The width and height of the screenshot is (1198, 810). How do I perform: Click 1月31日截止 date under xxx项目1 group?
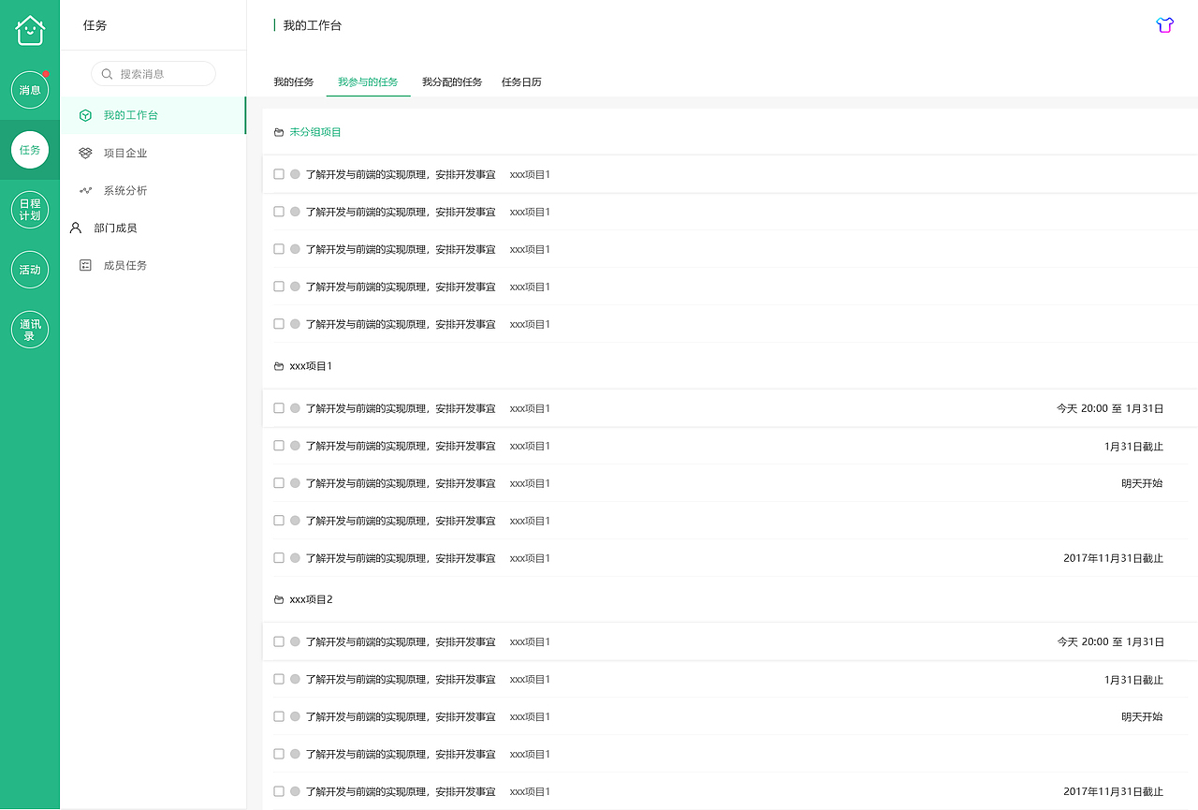click(x=1133, y=446)
